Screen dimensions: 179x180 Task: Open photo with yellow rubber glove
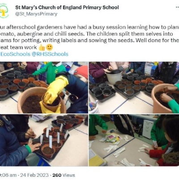coord(44,88)
